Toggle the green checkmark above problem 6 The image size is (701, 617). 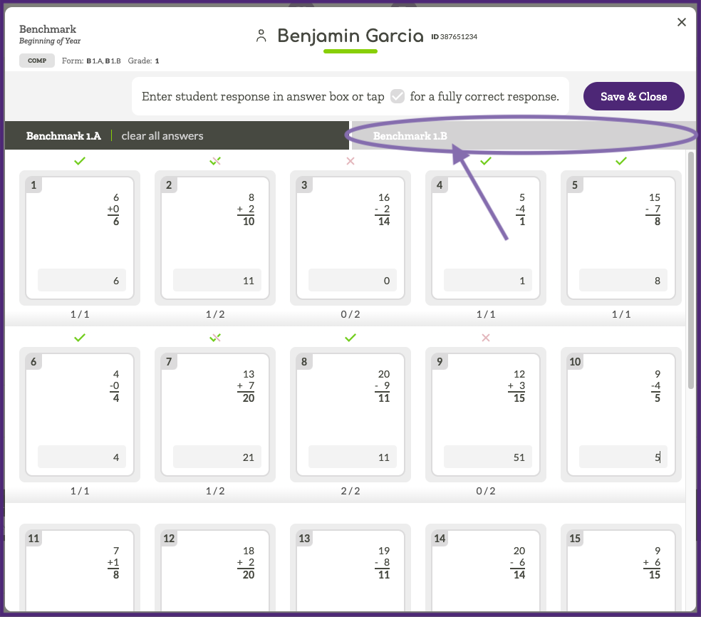point(80,338)
